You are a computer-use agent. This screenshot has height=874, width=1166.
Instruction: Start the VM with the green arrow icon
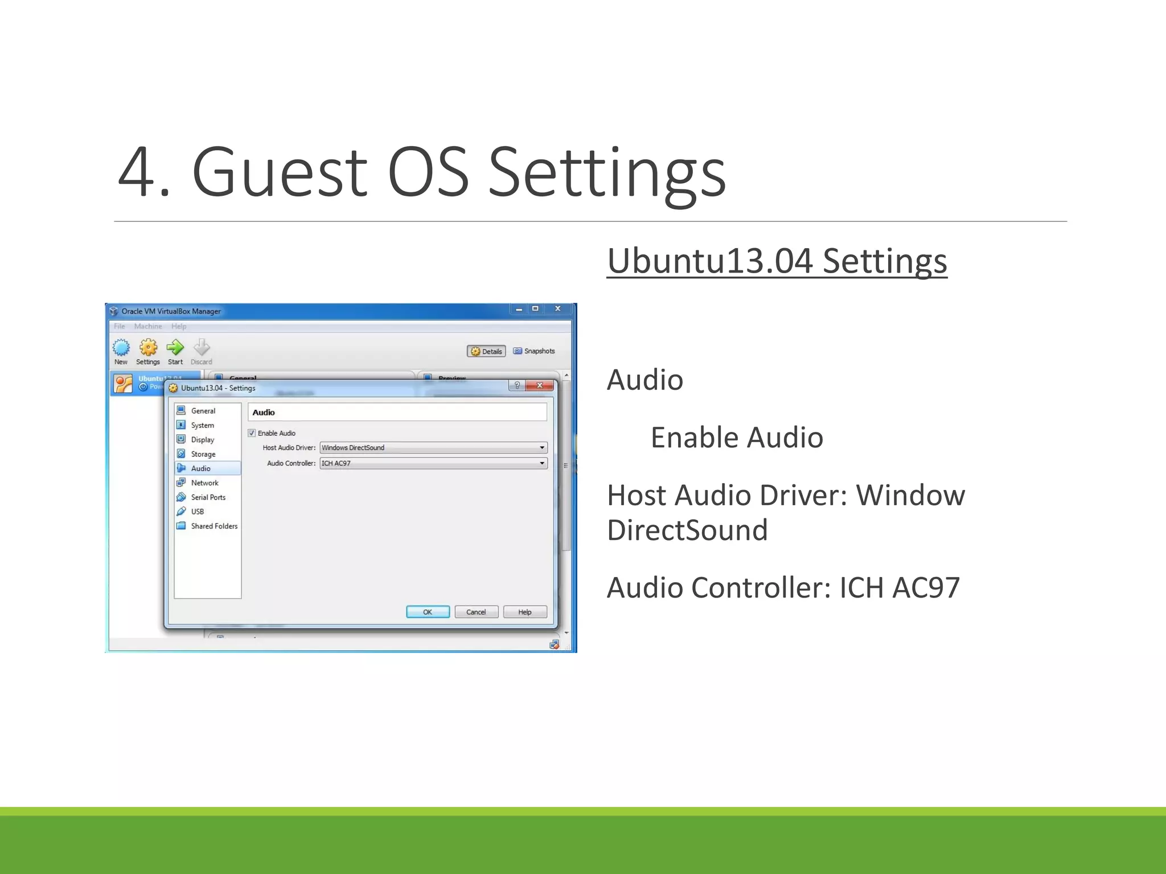(175, 347)
